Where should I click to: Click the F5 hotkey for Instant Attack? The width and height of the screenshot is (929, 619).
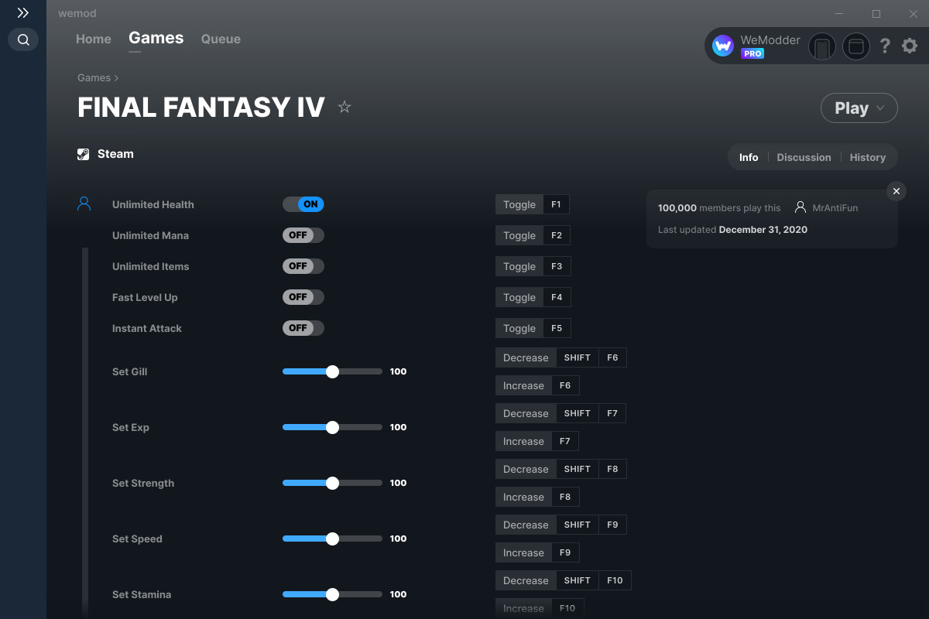click(533, 328)
